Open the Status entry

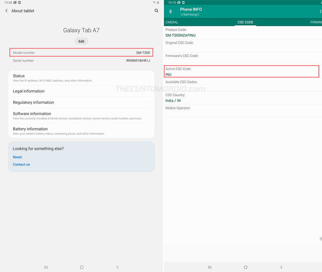[x=82, y=78]
